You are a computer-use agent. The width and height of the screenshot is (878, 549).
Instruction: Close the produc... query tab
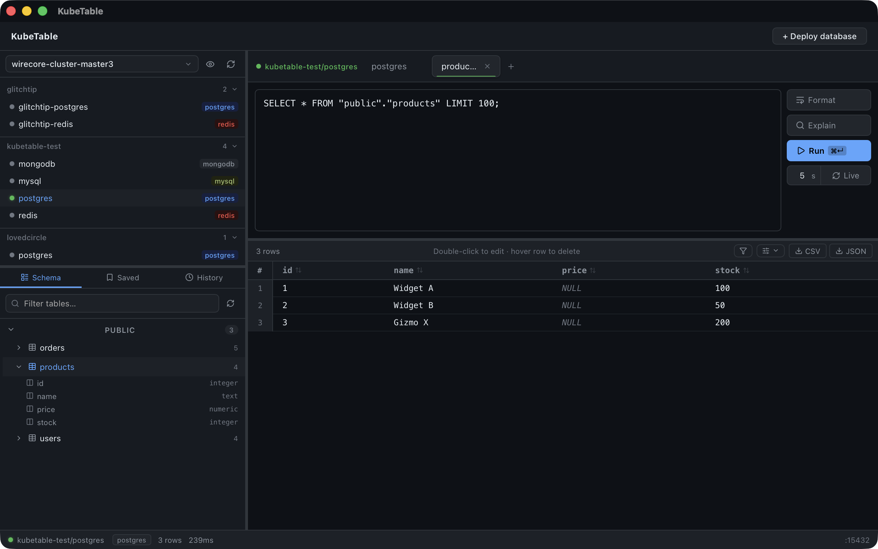coord(487,67)
